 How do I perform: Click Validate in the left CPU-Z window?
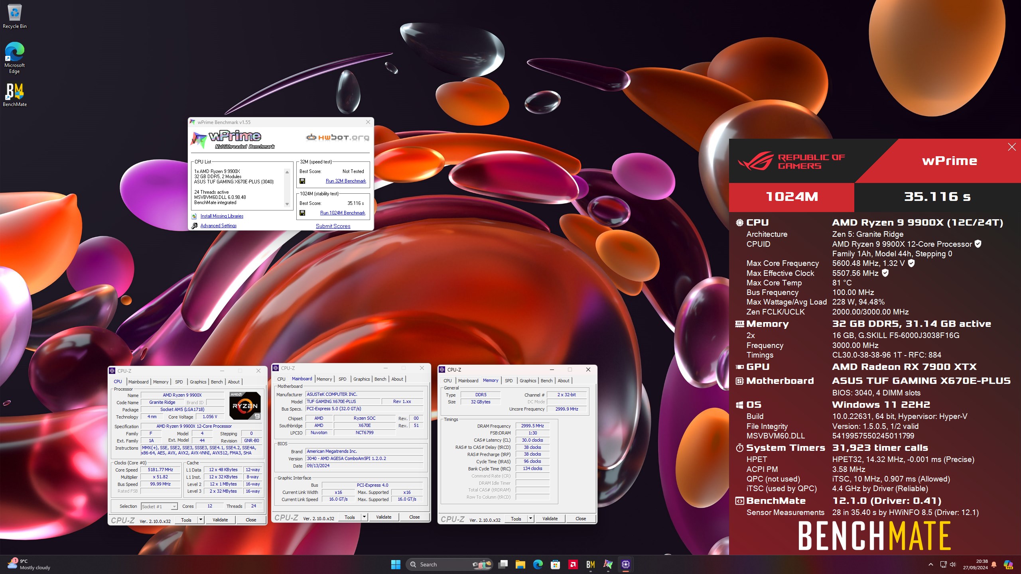[x=220, y=520]
